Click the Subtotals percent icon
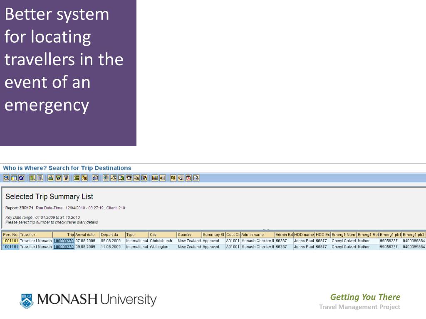 [84, 178]
